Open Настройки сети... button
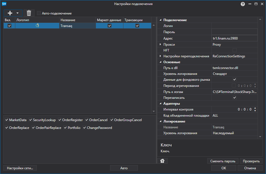266x174 pixels. point(20,168)
